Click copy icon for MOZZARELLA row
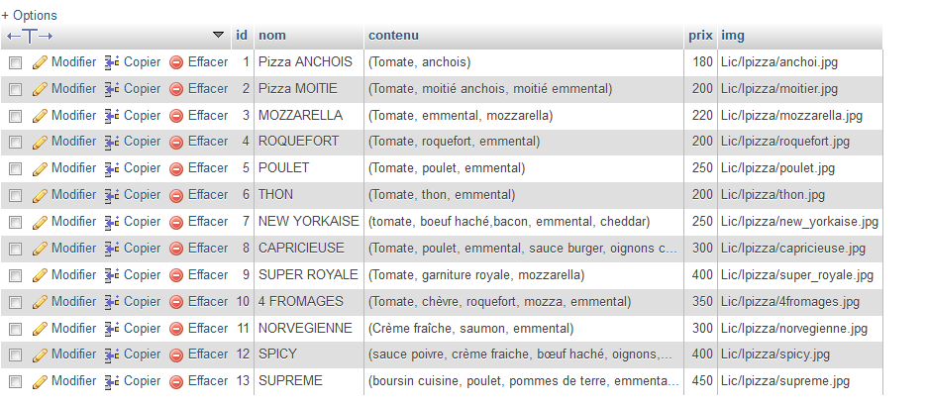 tap(113, 116)
